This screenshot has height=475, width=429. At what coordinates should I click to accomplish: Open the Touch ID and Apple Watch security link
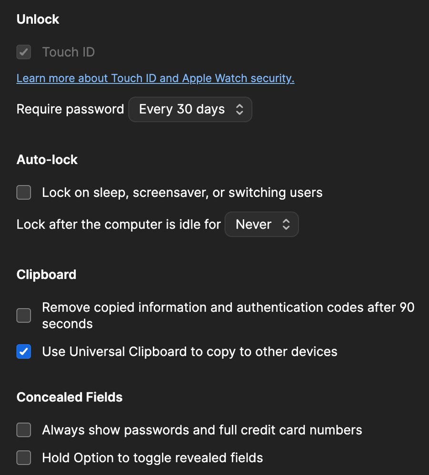pos(155,78)
